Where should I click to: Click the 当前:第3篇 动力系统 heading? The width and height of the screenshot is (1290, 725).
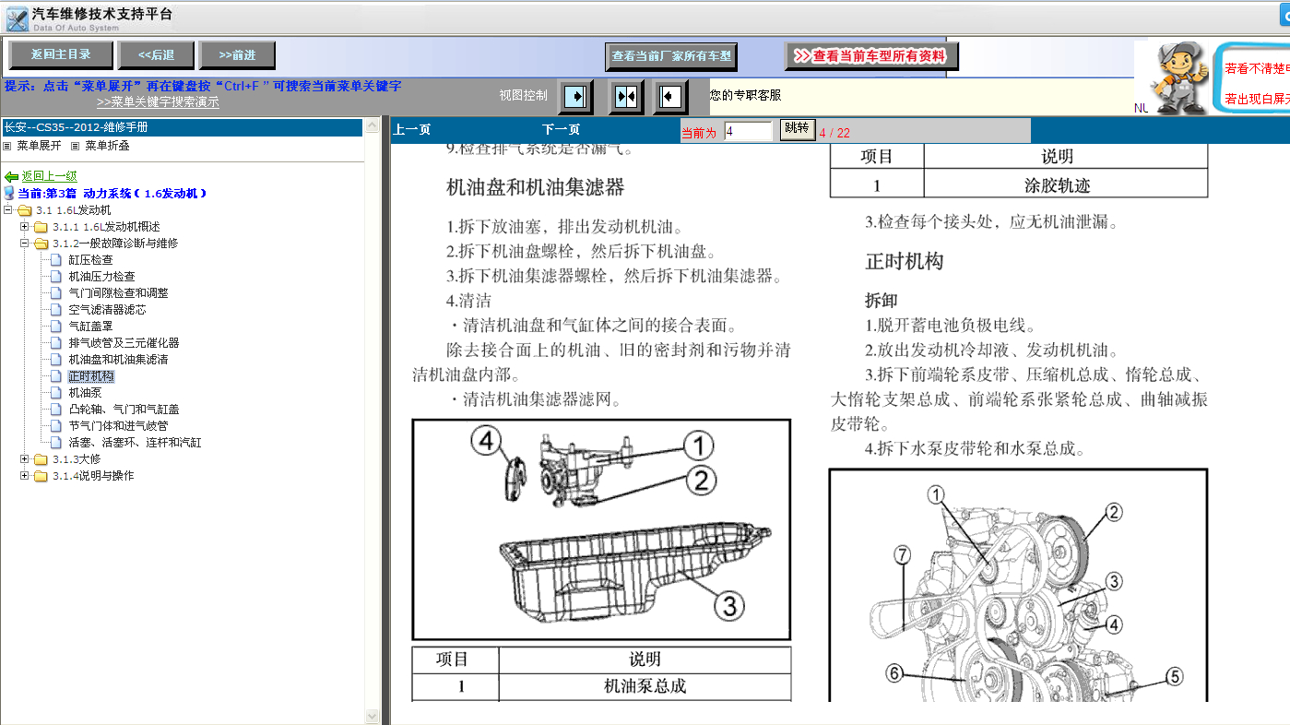click(112, 194)
